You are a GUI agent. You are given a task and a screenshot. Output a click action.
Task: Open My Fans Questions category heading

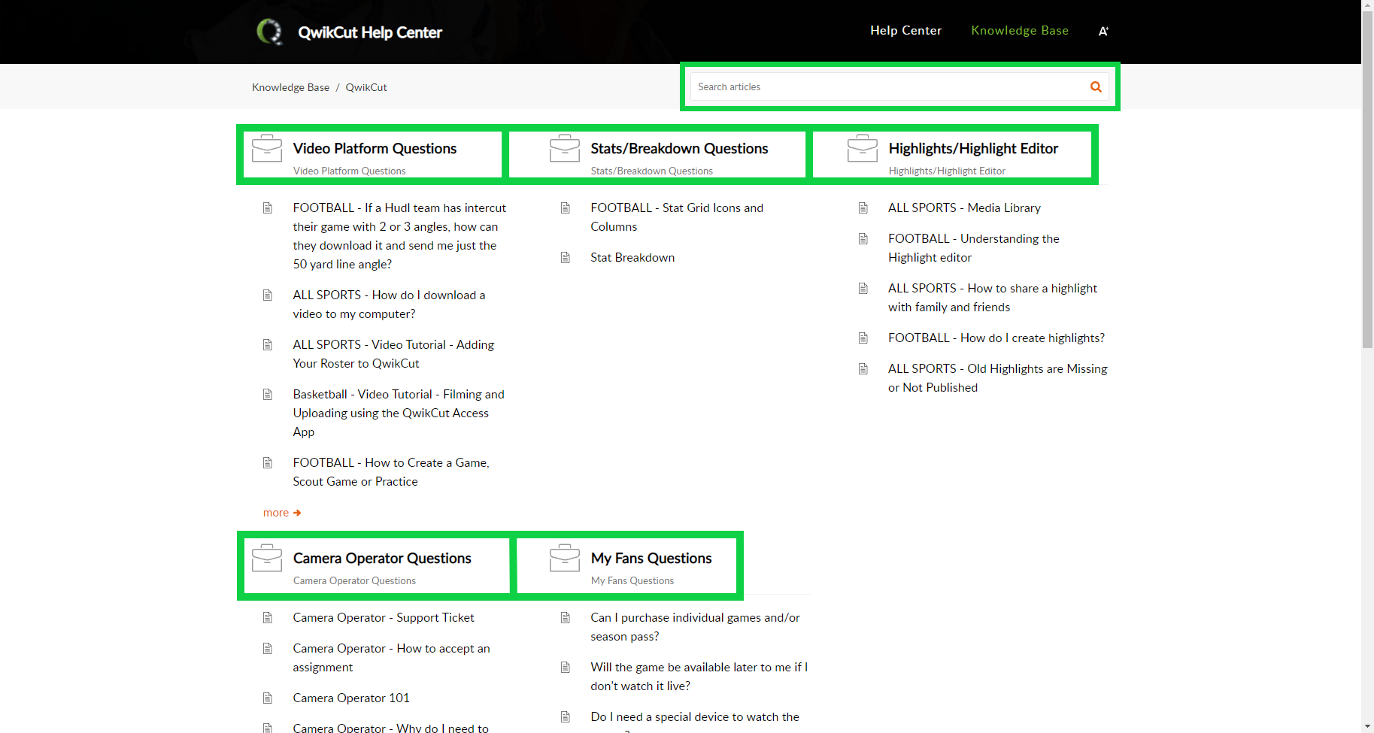point(651,559)
